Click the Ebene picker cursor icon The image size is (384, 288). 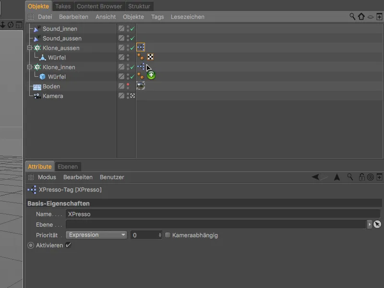tap(377, 224)
